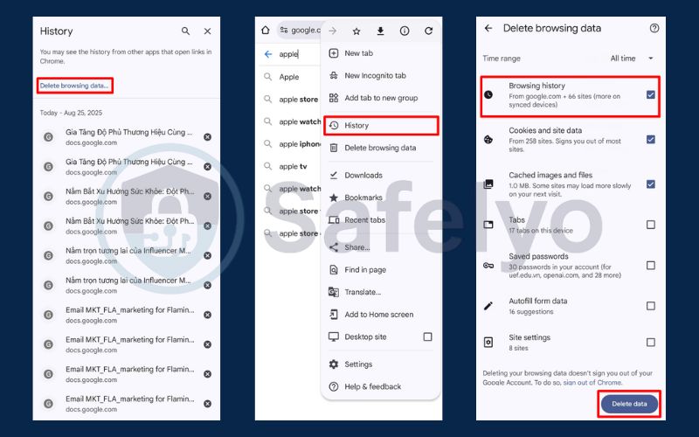Select Delete browsing data in Chrome menu
Image resolution: width=699 pixels, height=437 pixels.
(381, 148)
